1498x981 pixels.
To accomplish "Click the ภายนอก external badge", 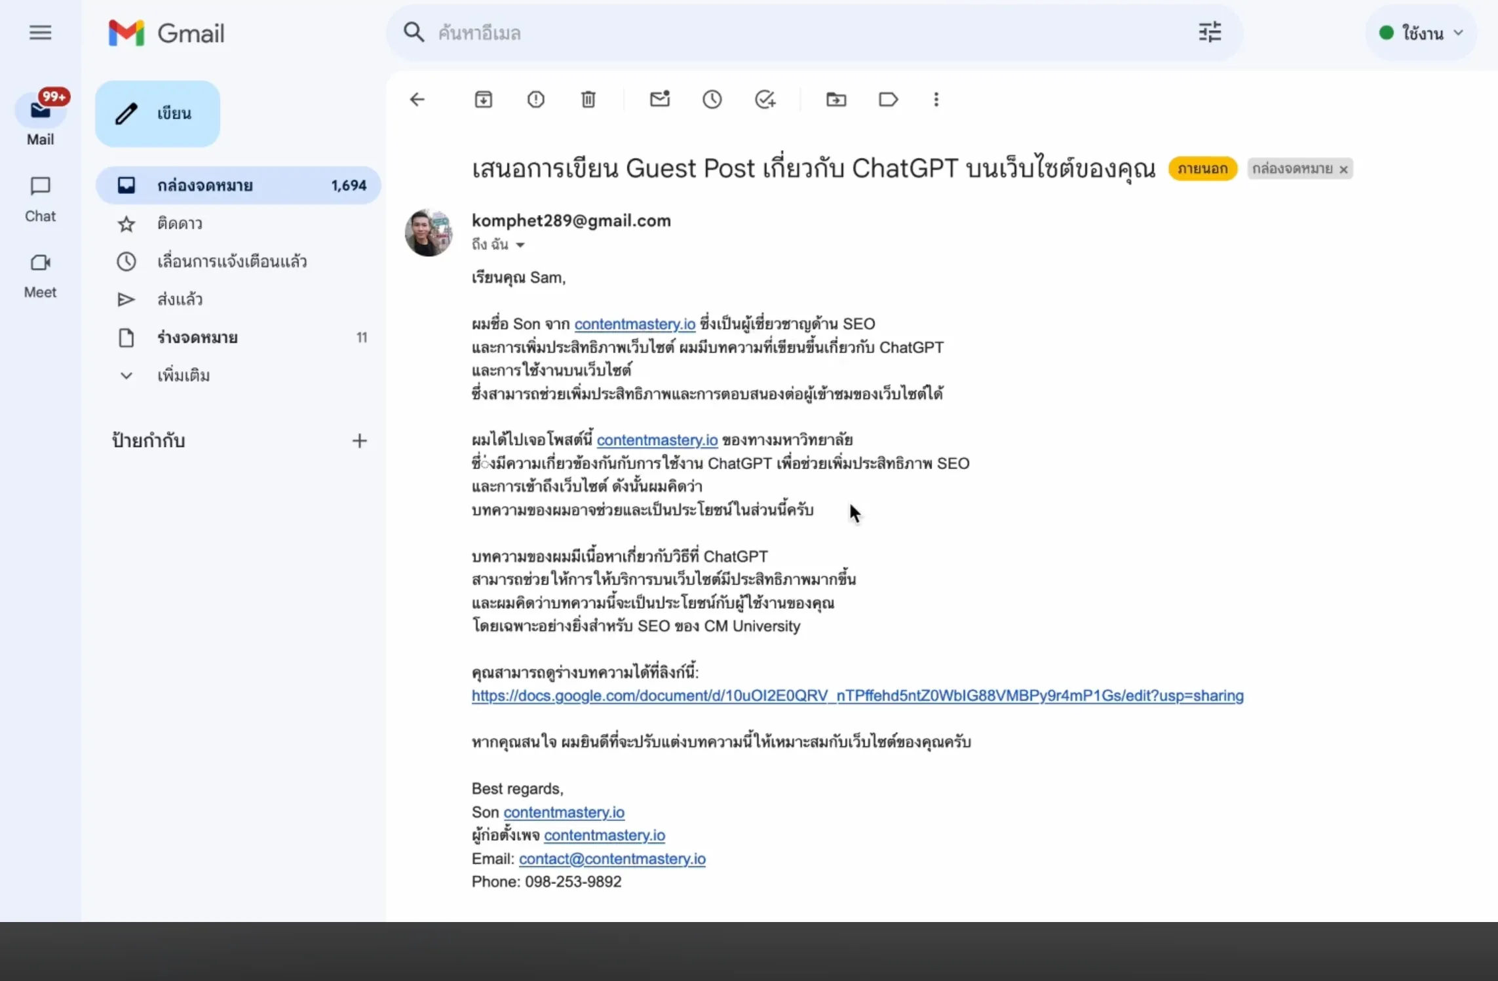I will (x=1202, y=169).
